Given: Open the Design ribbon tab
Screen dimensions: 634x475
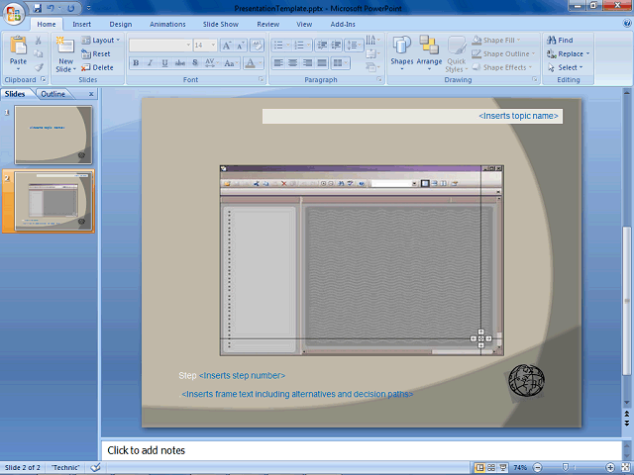Looking at the screenshot, I should [x=121, y=24].
